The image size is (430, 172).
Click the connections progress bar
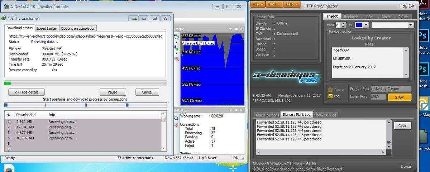[x=85, y=105]
